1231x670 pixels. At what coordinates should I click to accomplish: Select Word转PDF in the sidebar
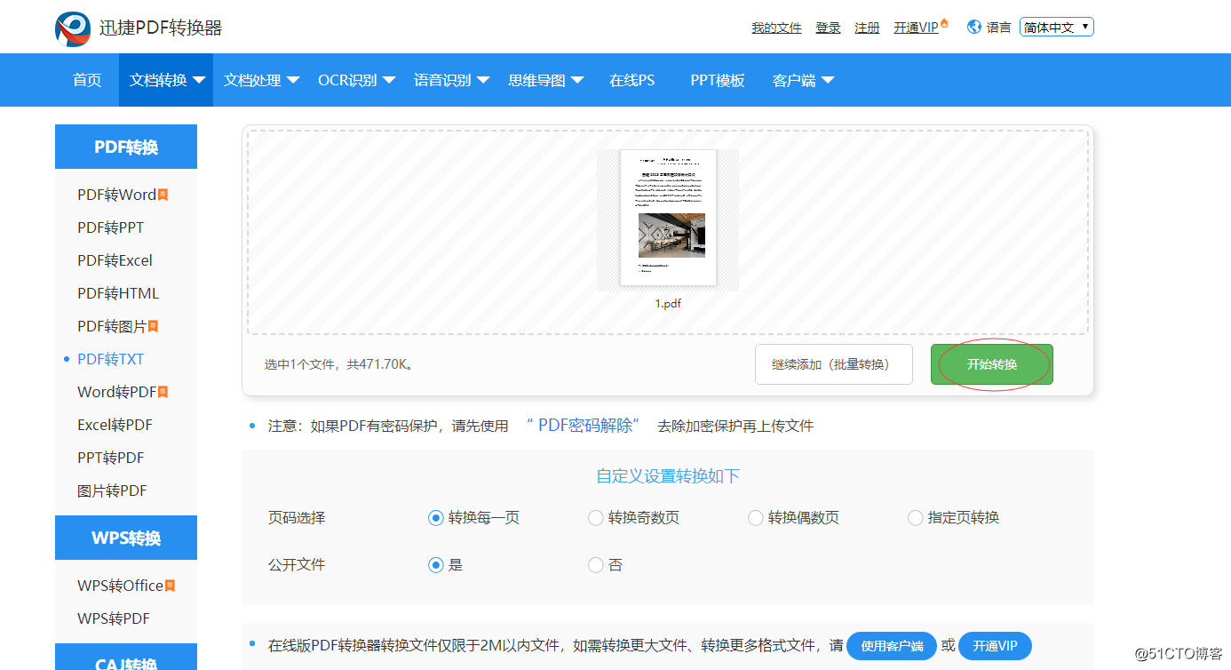[x=116, y=392]
